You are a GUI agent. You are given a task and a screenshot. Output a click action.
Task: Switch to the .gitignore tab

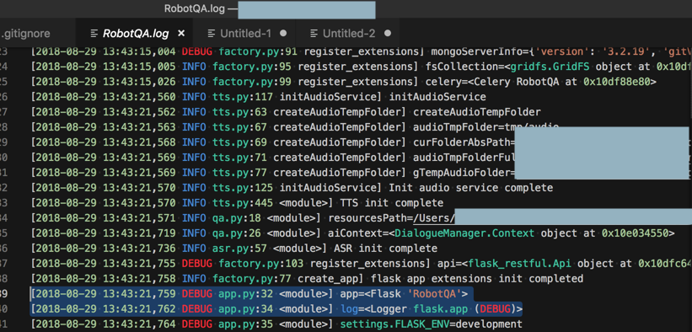tap(25, 34)
